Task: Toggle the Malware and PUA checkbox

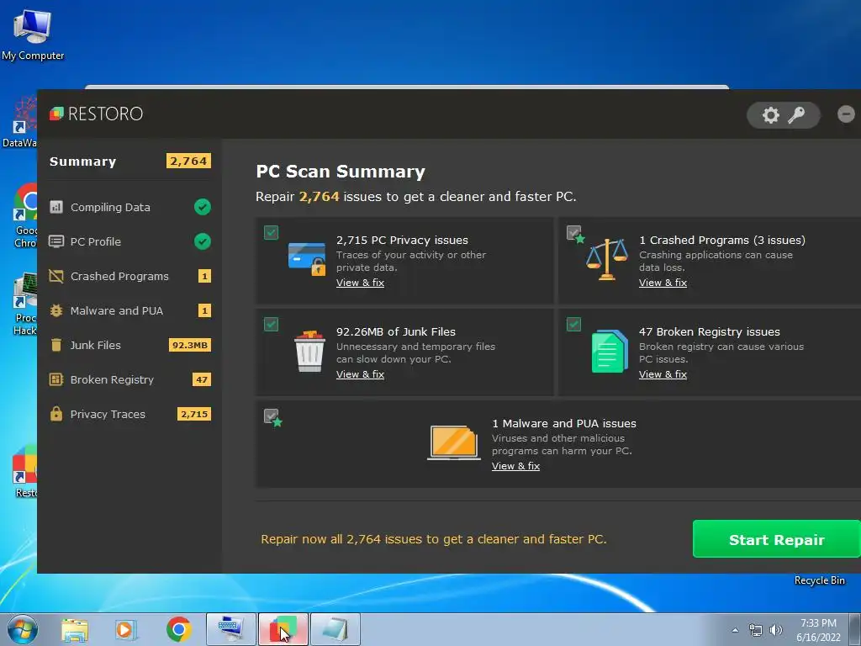Action: tap(272, 416)
